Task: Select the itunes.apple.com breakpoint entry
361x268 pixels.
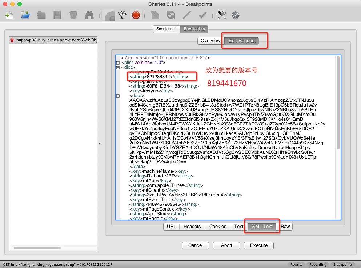Action: tap(53, 40)
